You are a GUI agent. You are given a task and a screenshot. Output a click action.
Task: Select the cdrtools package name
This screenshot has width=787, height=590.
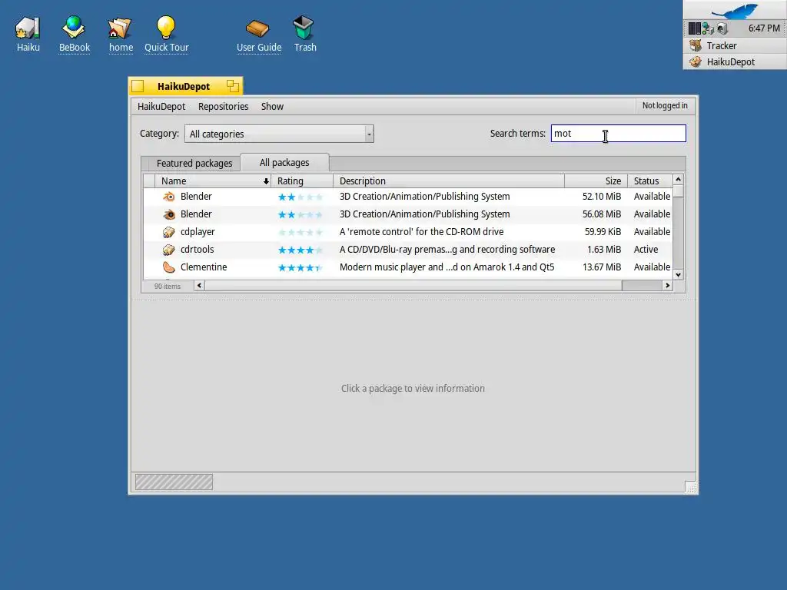point(198,250)
